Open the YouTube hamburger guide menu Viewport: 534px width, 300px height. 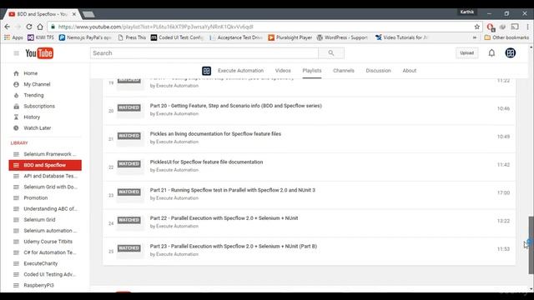point(16,53)
